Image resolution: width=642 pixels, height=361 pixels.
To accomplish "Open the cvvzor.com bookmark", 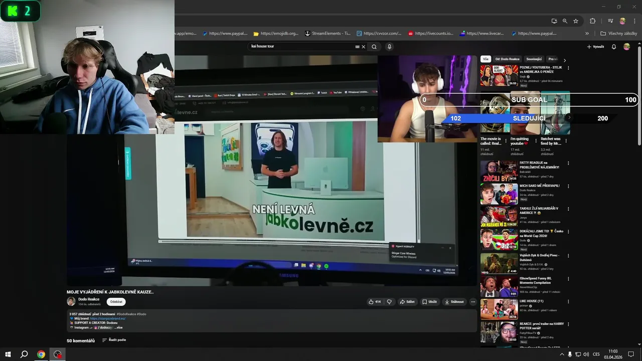I will [379, 34].
